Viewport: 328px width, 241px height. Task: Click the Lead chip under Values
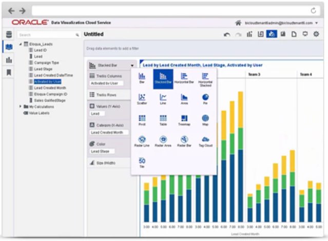97,114
